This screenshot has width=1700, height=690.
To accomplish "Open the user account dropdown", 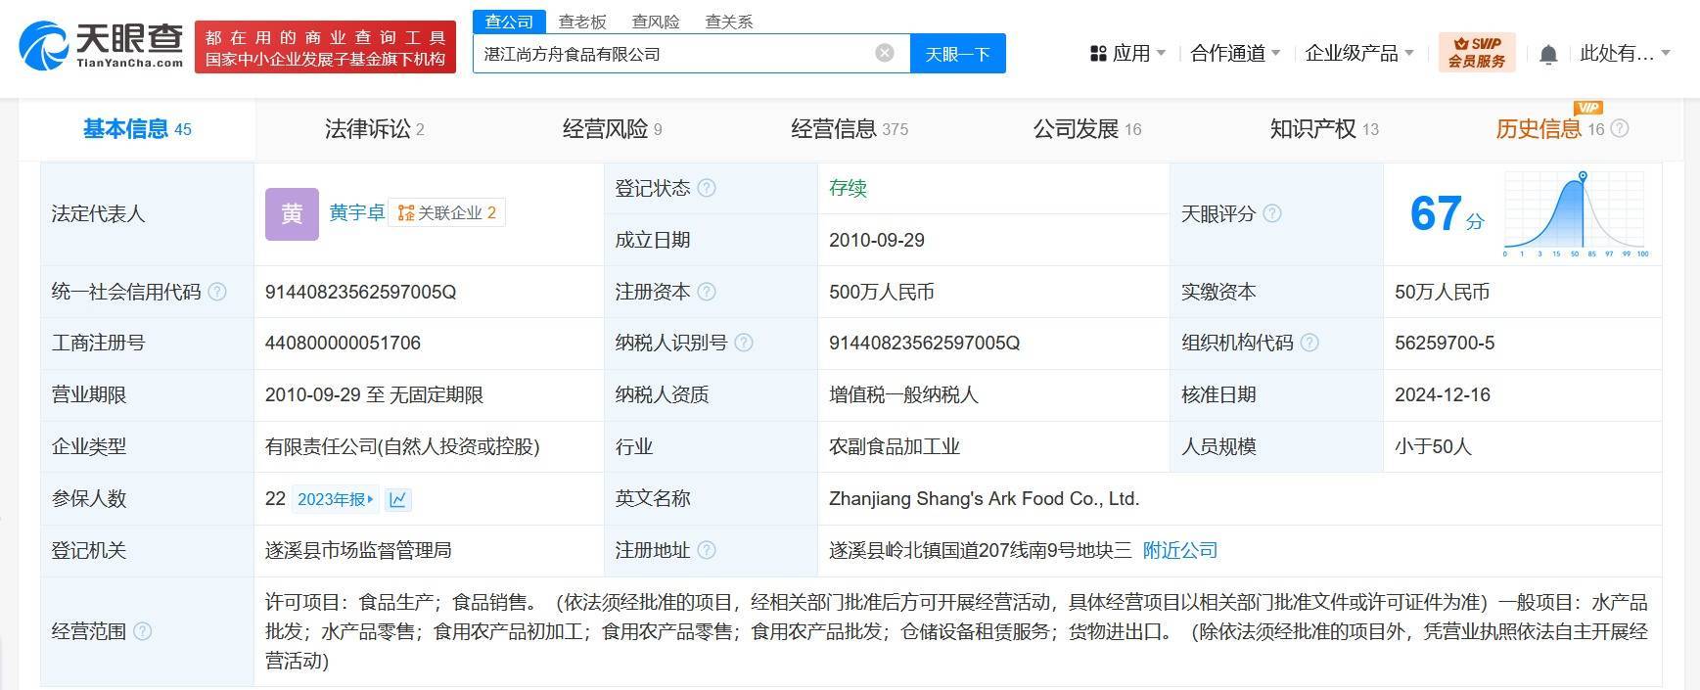I will [x=1625, y=53].
